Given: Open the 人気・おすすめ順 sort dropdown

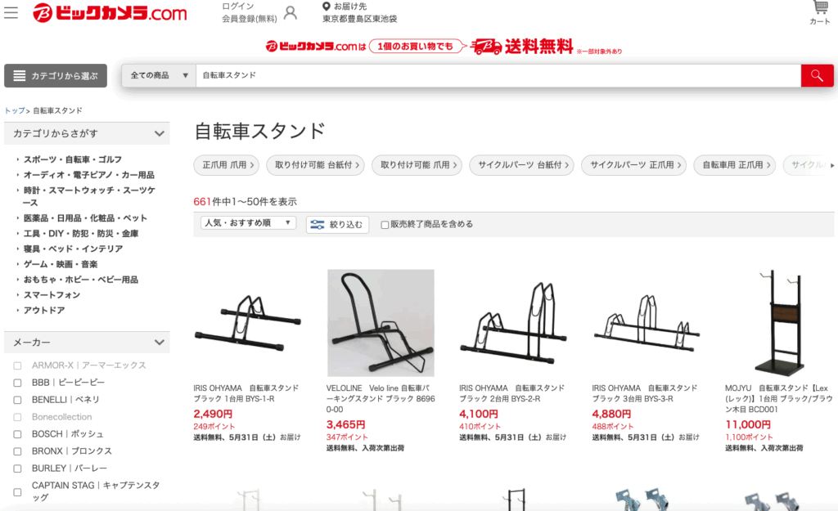Looking at the screenshot, I should click(x=248, y=222).
